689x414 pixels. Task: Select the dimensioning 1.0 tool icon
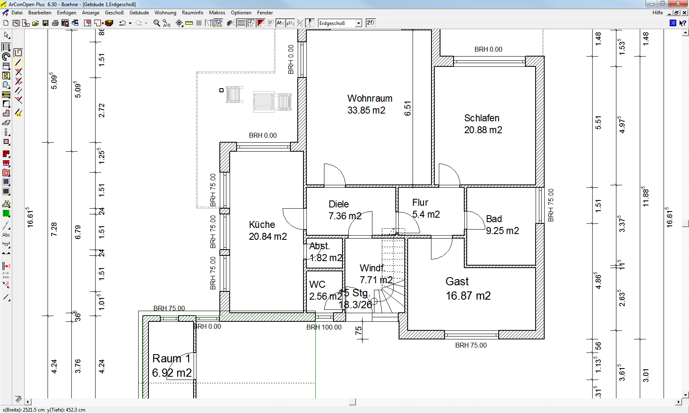click(290, 23)
